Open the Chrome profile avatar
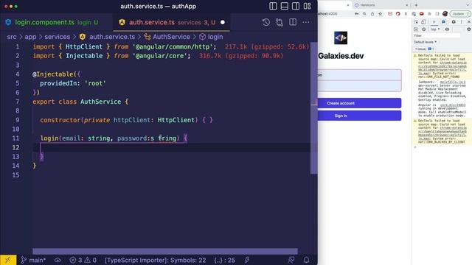 point(445,14)
